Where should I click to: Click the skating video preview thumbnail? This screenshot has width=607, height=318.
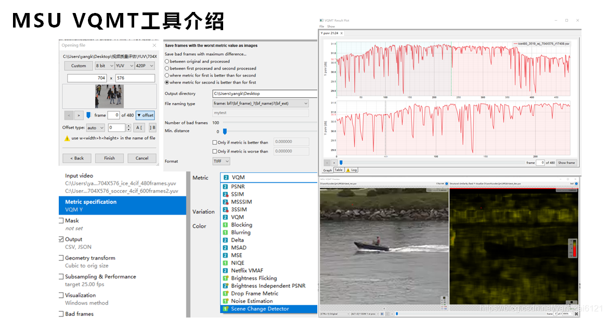click(x=110, y=96)
